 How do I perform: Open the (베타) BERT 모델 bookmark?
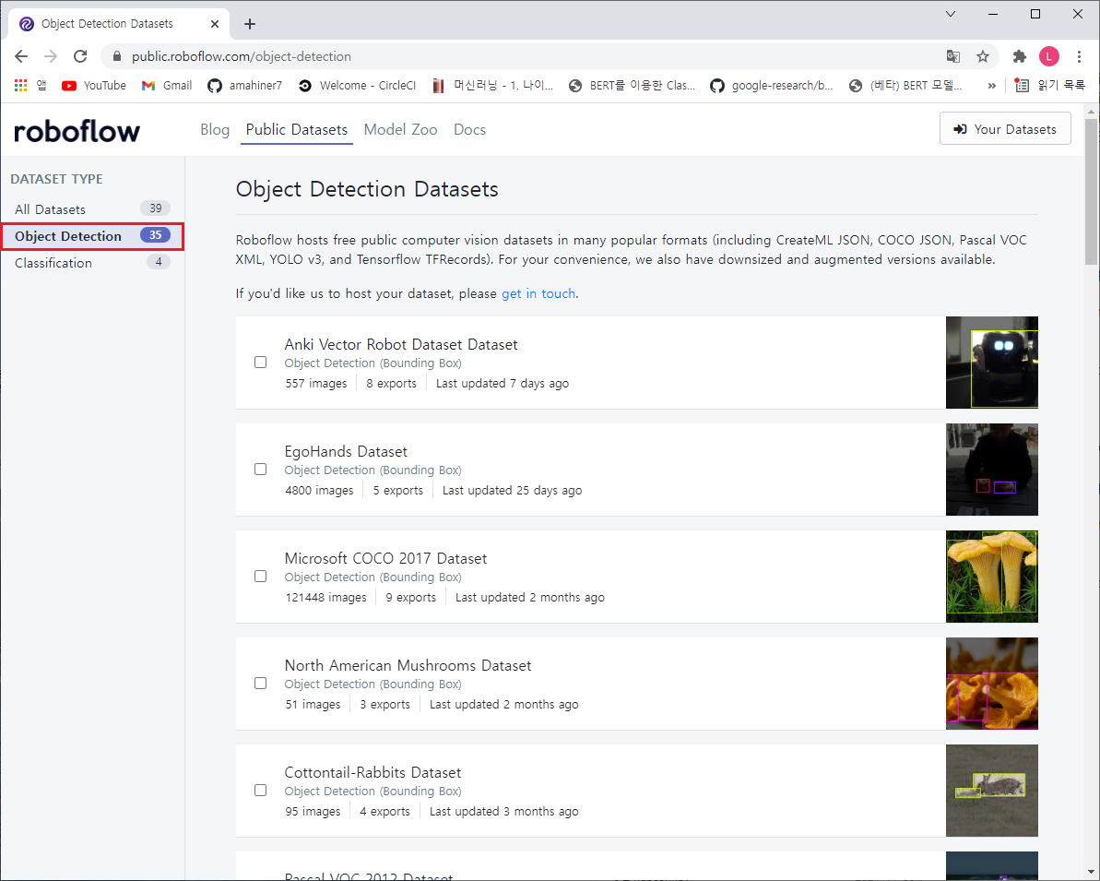pyautogui.click(x=905, y=85)
